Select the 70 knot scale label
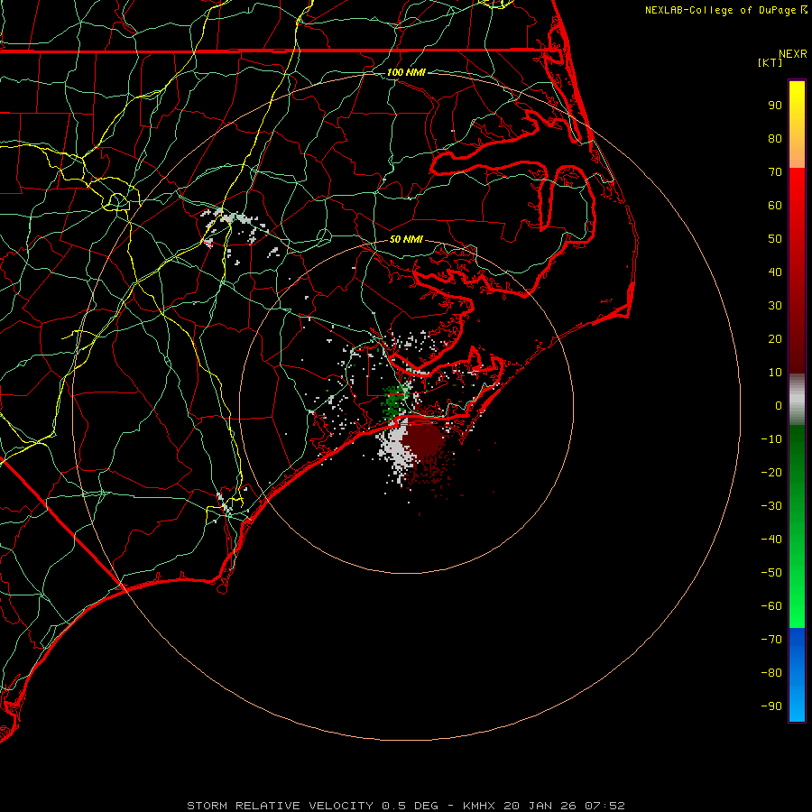812x812 pixels. (775, 172)
